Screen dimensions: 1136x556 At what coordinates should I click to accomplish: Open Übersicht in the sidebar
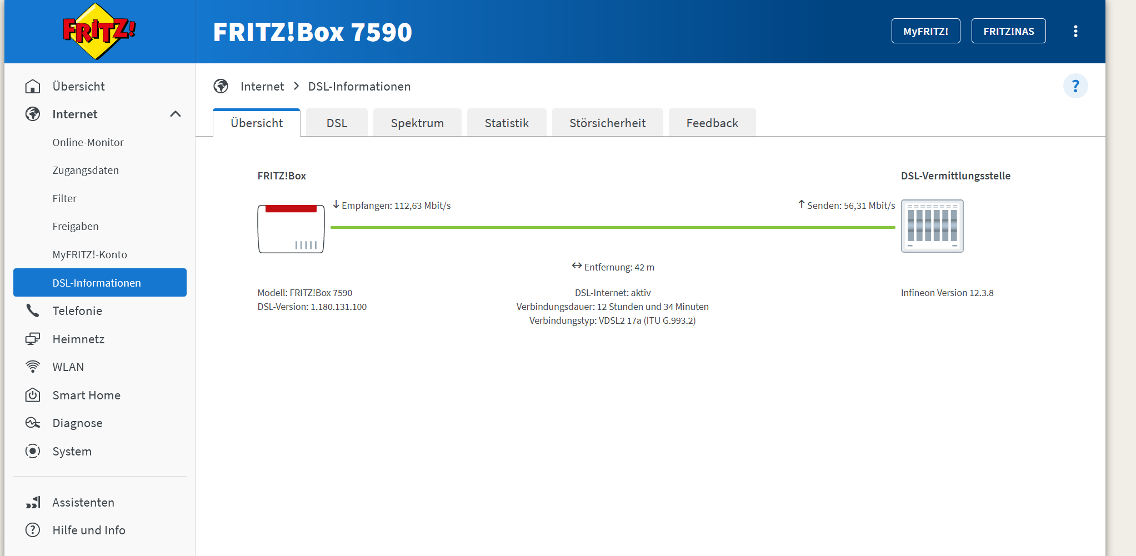click(x=100, y=87)
